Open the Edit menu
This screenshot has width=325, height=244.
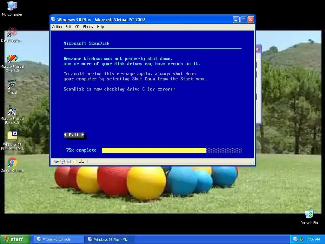coord(68,27)
